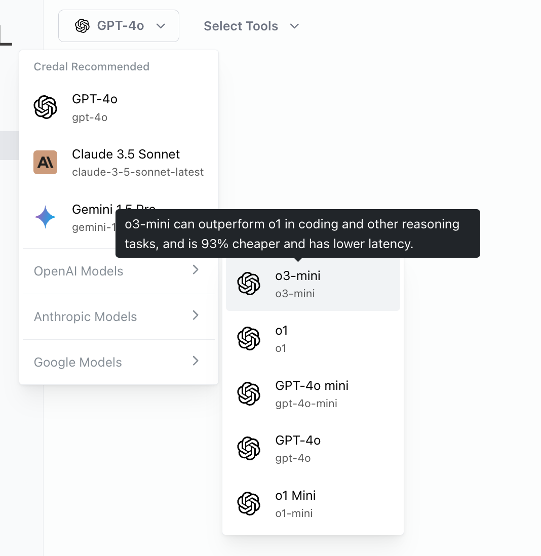This screenshot has width=541, height=556.
Task: Click the Gemini sparkle icon
Action: tap(46, 217)
